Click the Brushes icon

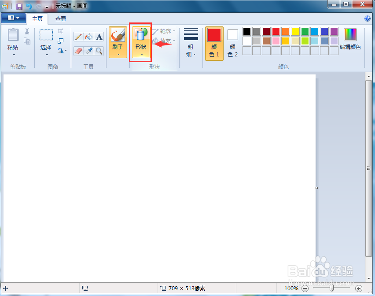coord(118,35)
